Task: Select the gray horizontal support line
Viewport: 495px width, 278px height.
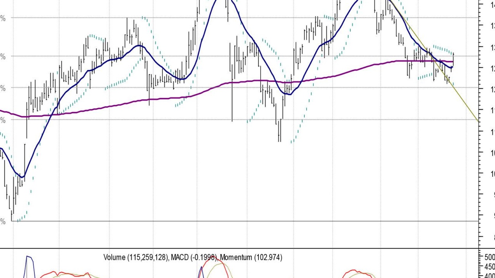Action: (x=244, y=221)
